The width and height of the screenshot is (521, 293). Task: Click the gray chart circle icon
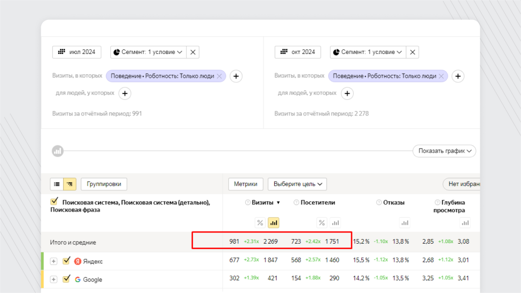[57, 151]
